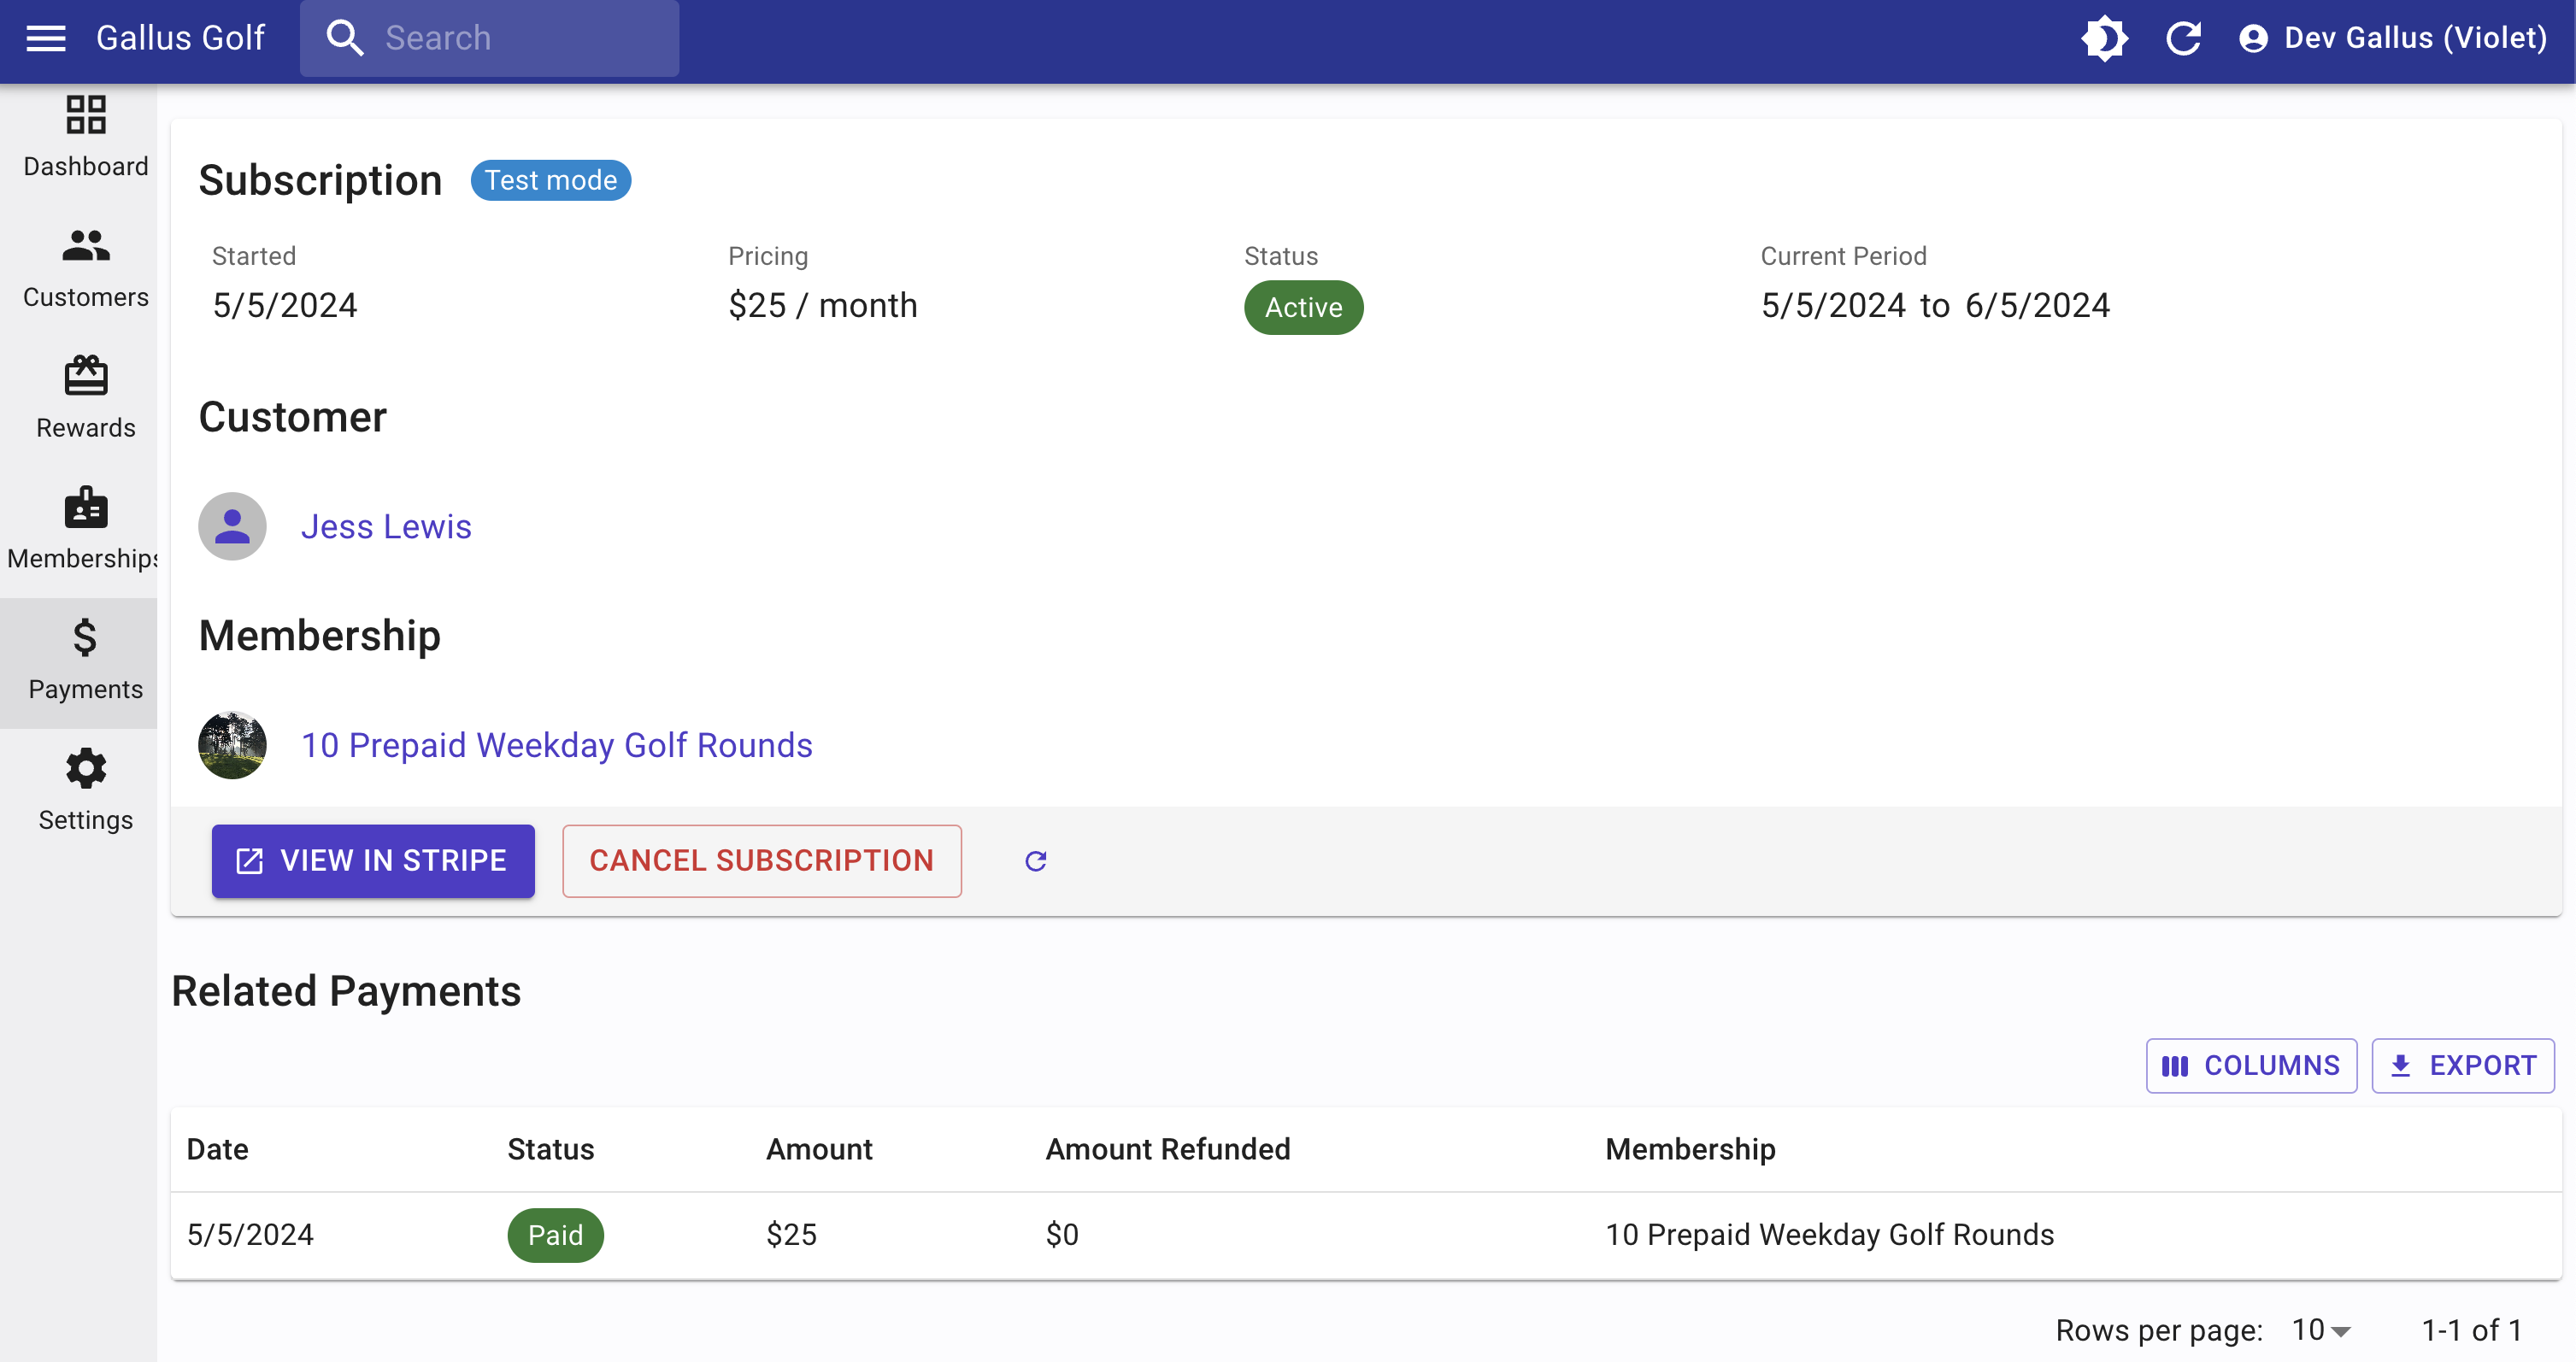Expand the Rows per page dropdown
The image size is (2576, 1362).
pyautogui.click(x=2321, y=1330)
